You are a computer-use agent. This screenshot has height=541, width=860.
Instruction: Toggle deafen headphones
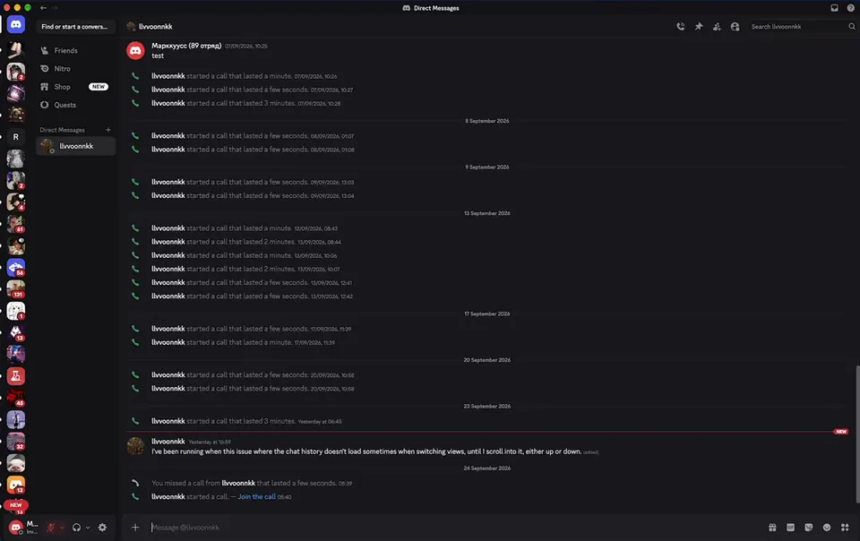[x=76, y=528]
